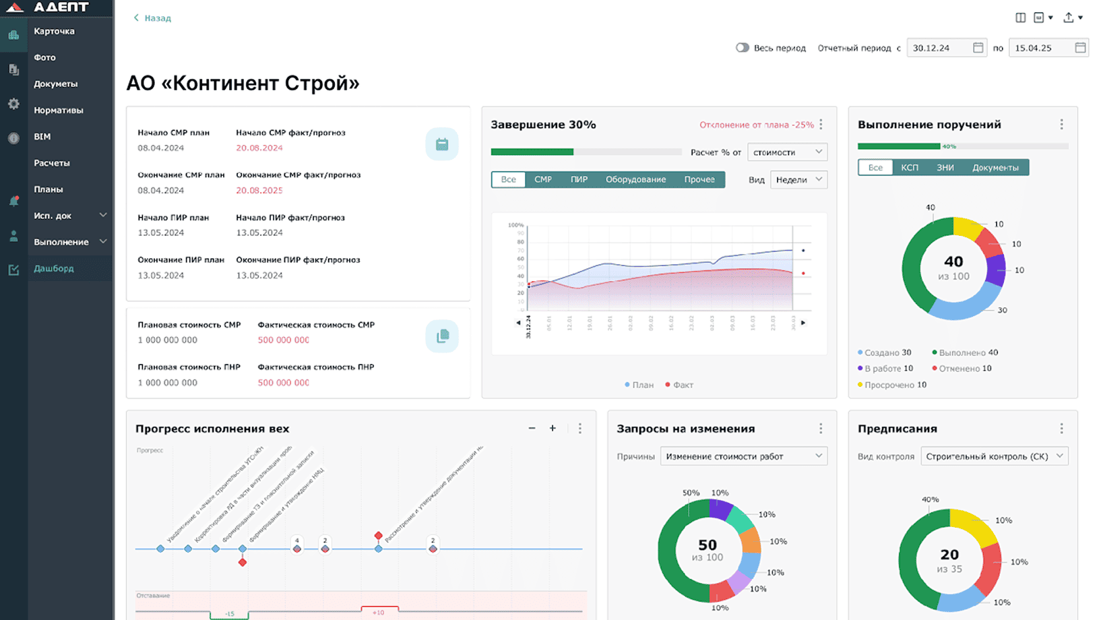Viewport: 1101px width, 620px height.
Task: Go back using the Назад link
Action: 152,18
